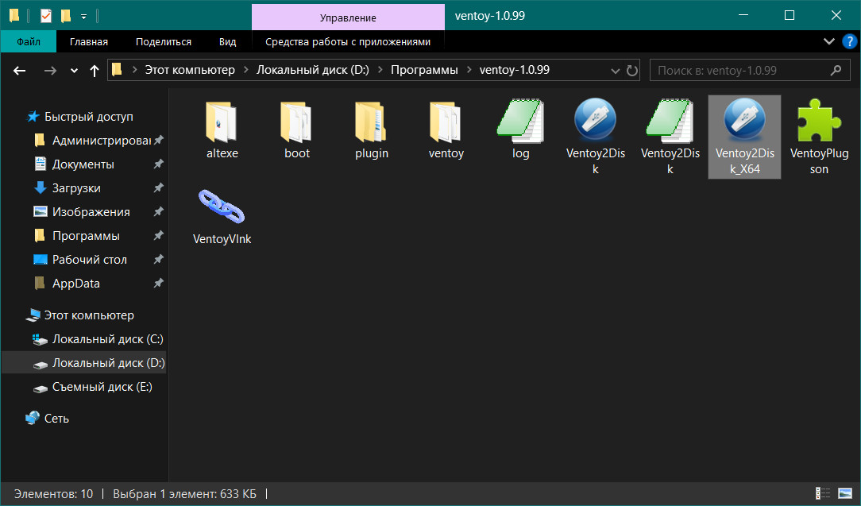861x506 pixels.
Task: Select the VentoyPlugson puzzle icon
Action: [x=819, y=137]
